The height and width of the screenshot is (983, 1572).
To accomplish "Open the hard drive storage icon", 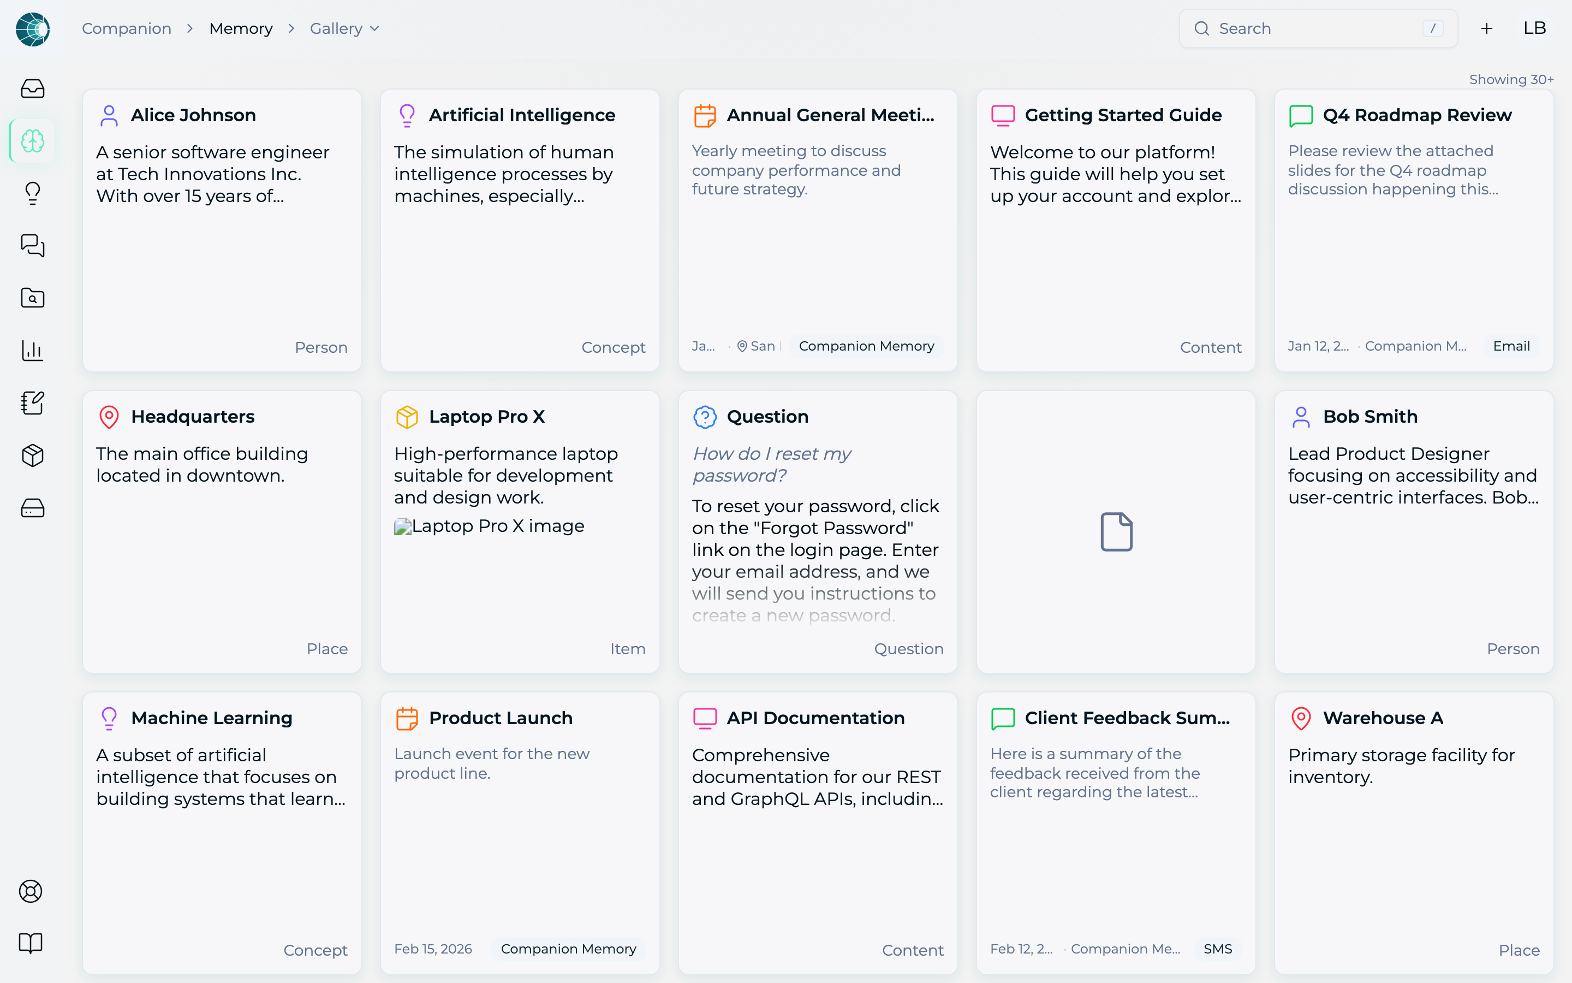I will (x=33, y=508).
